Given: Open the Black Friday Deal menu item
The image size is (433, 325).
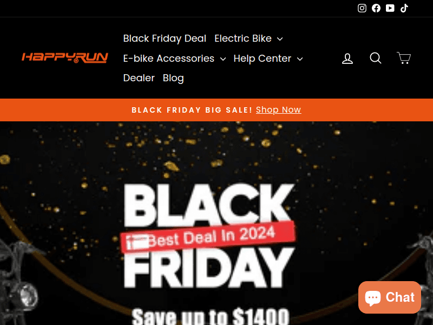Looking at the screenshot, I should point(165,38).
